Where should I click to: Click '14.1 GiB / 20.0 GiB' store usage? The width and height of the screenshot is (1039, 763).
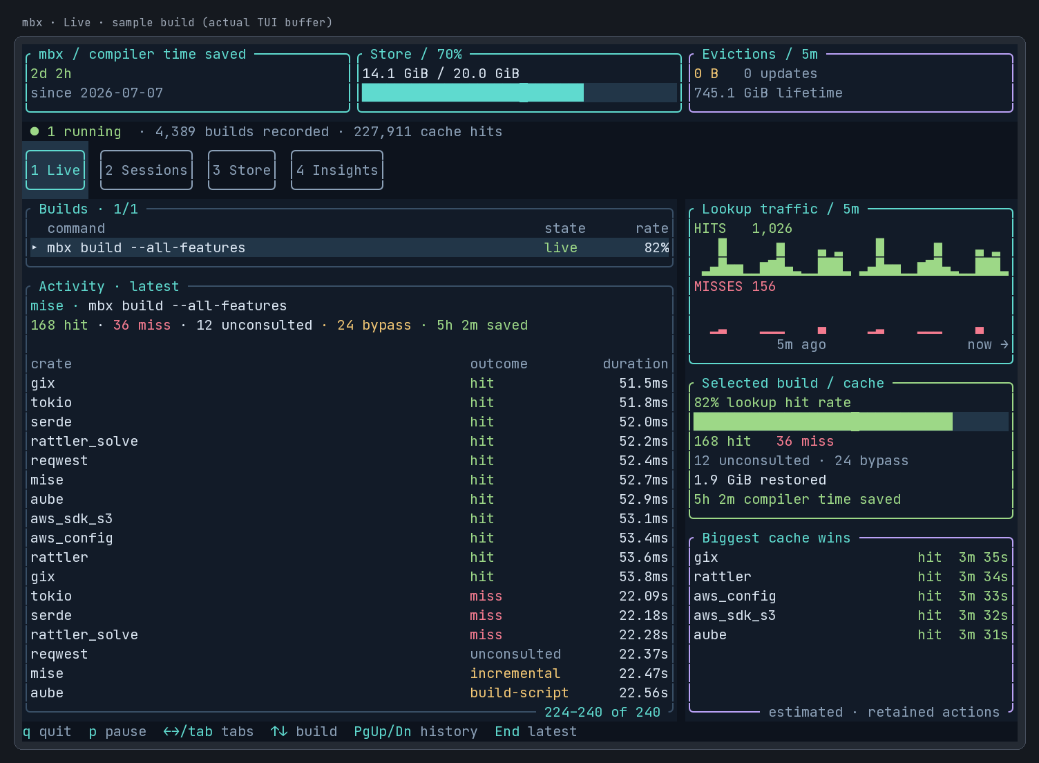click(441, 73)
